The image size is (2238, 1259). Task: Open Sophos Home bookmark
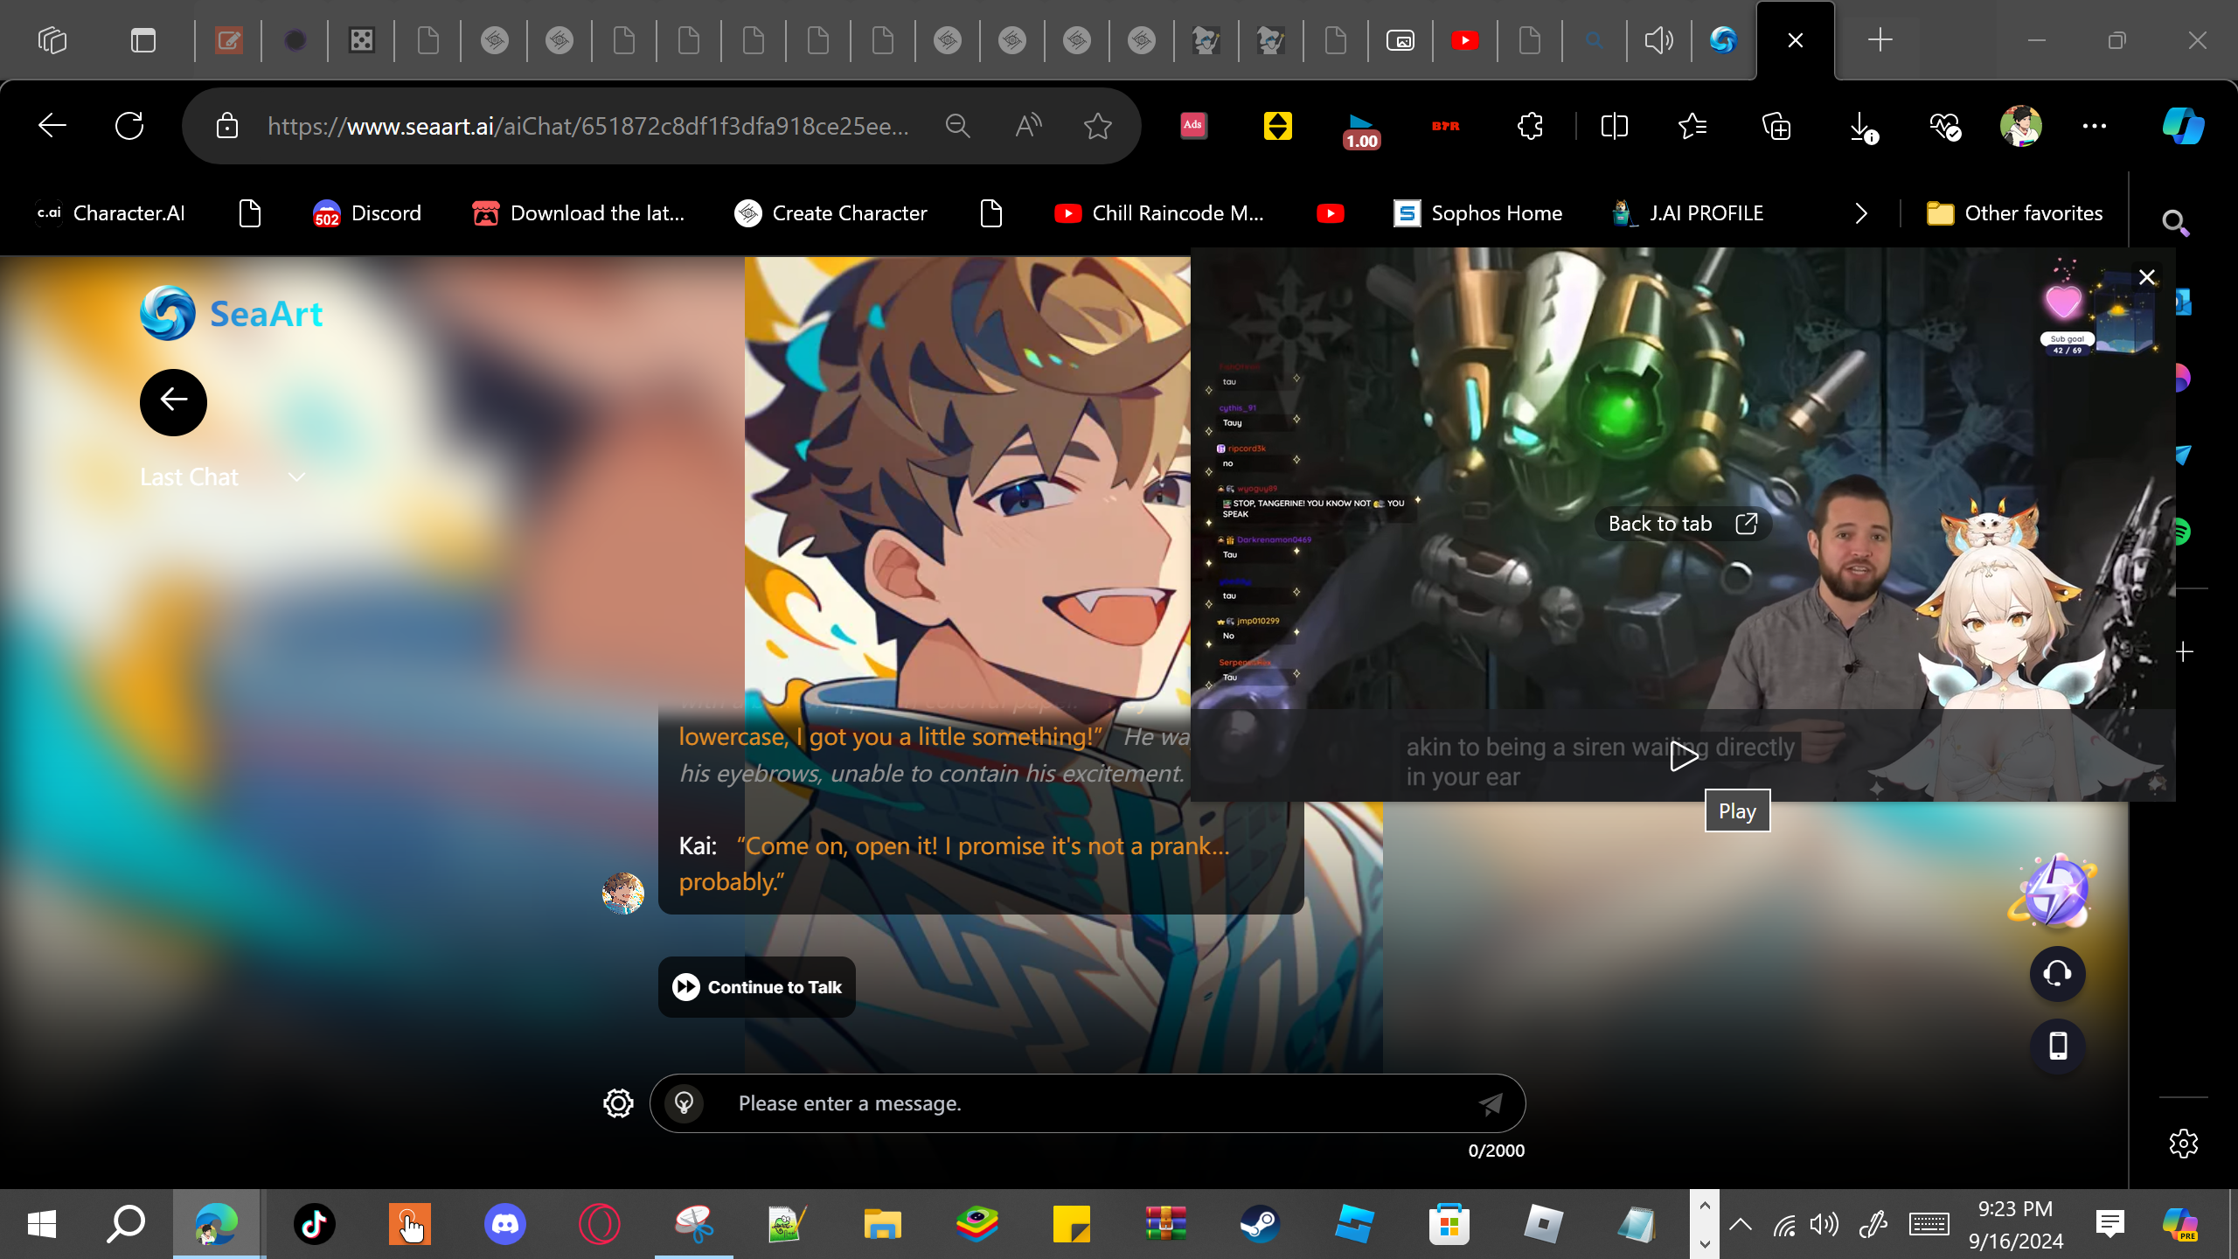pos(1478,213)
